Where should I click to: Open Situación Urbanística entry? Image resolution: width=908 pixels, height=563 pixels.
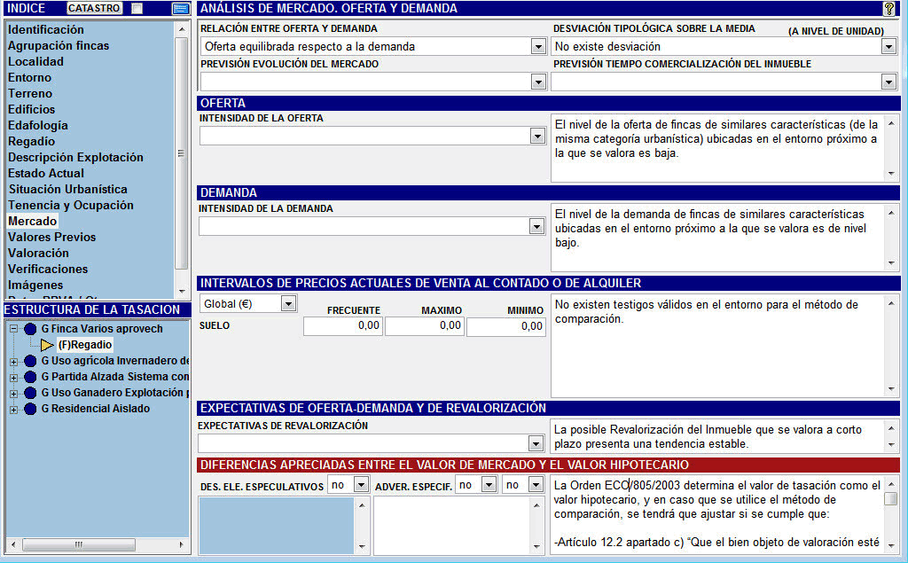(67, 189)
